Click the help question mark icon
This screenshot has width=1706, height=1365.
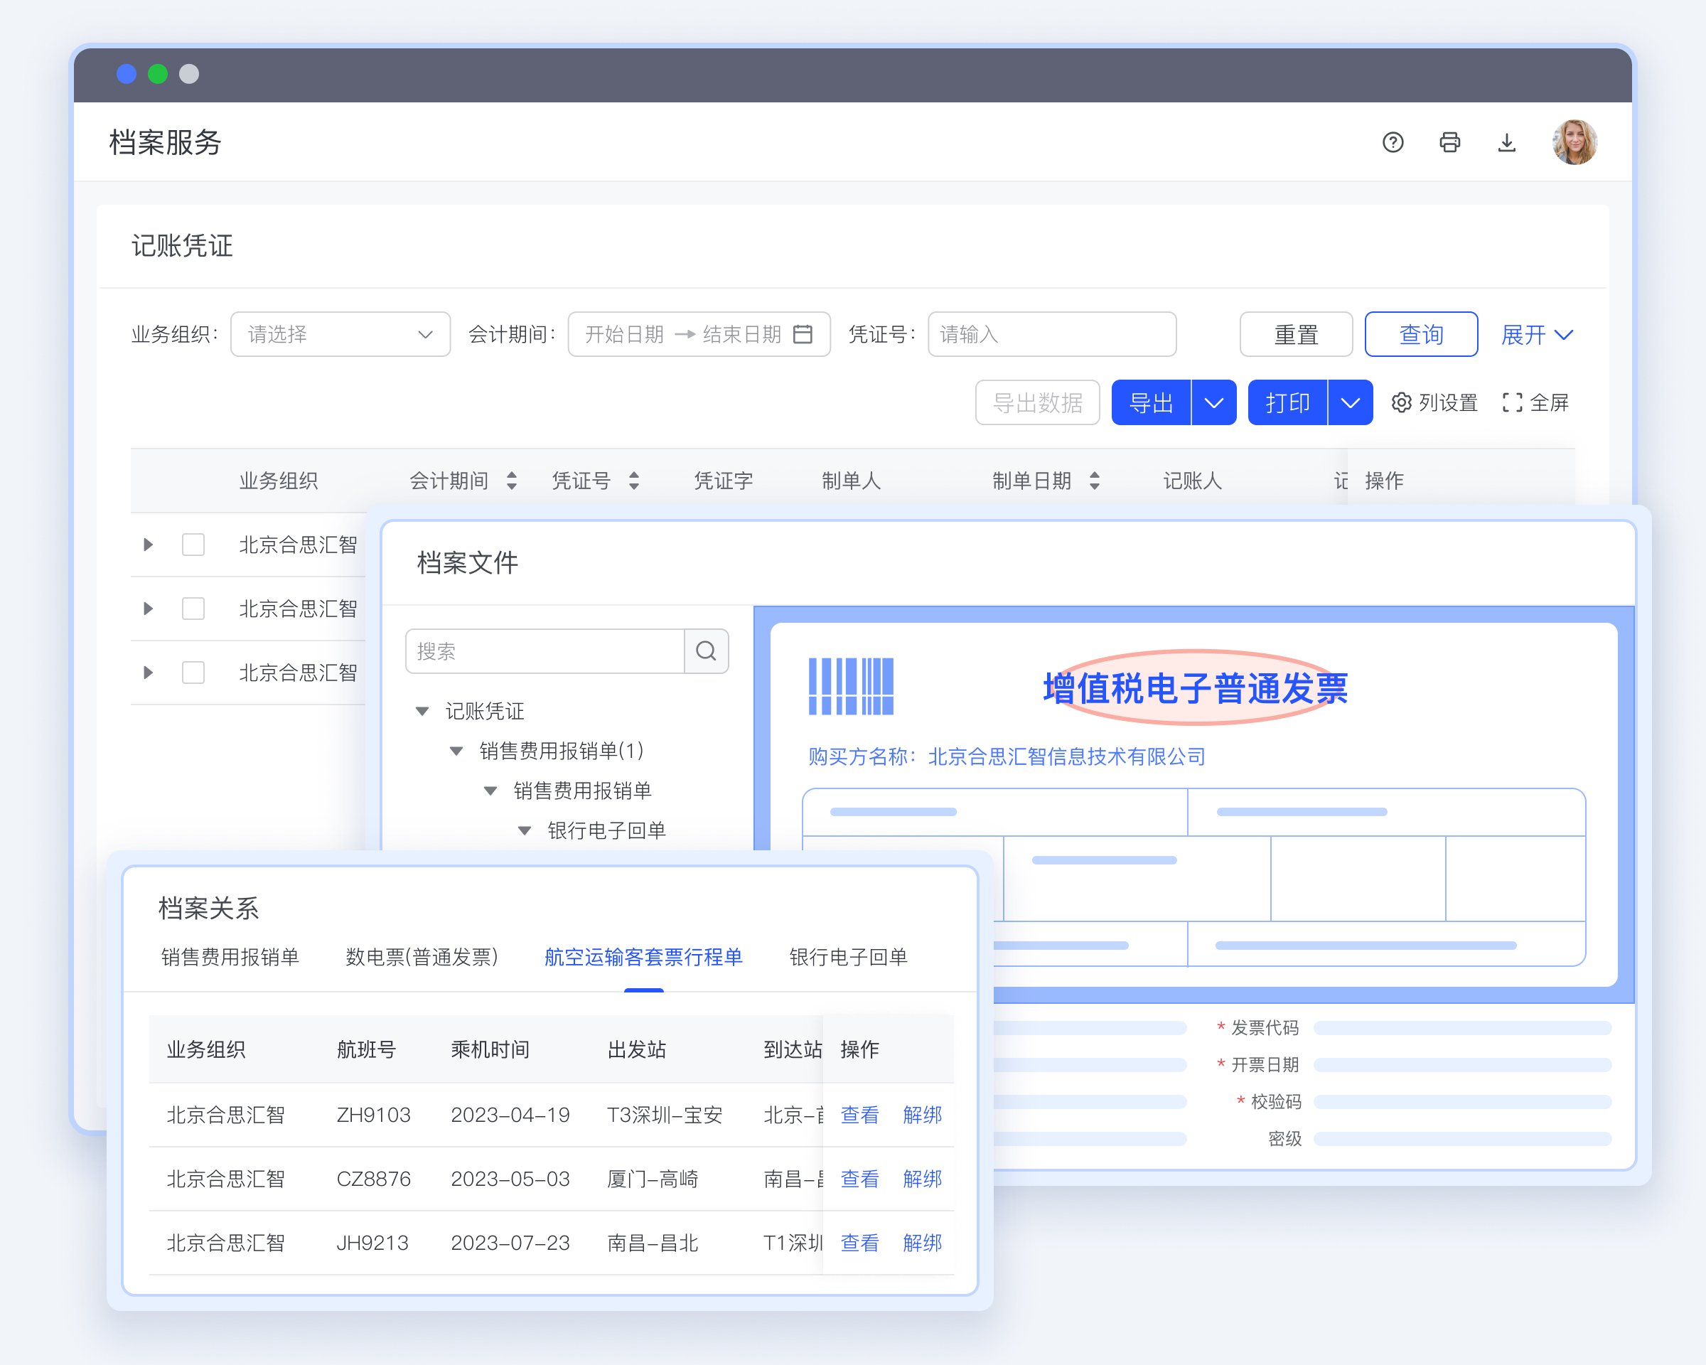coord(1393,142)
